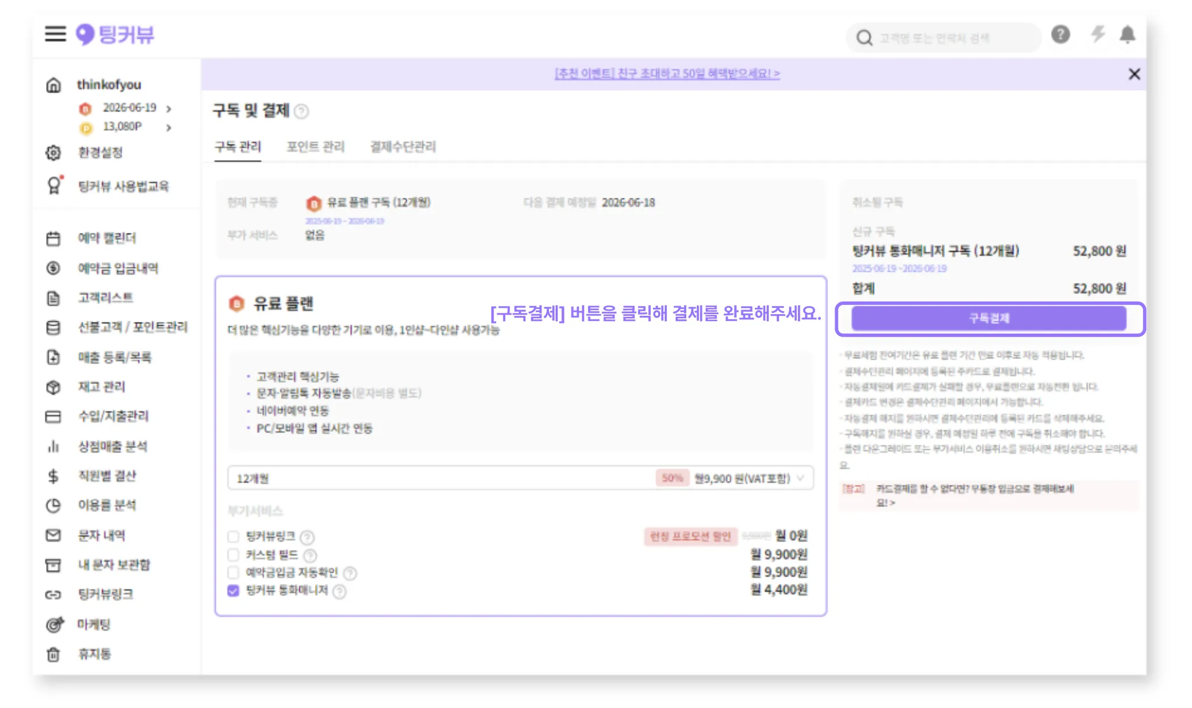Image resolution: width=1192 pixels, height=708 pixels.
Task: Click 합계 52,800 원 total amount
Action: [x=1099, y=289]
